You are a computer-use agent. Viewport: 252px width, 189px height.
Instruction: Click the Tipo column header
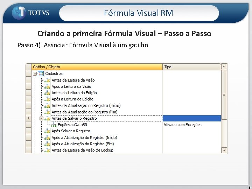(x=192, y=67)
